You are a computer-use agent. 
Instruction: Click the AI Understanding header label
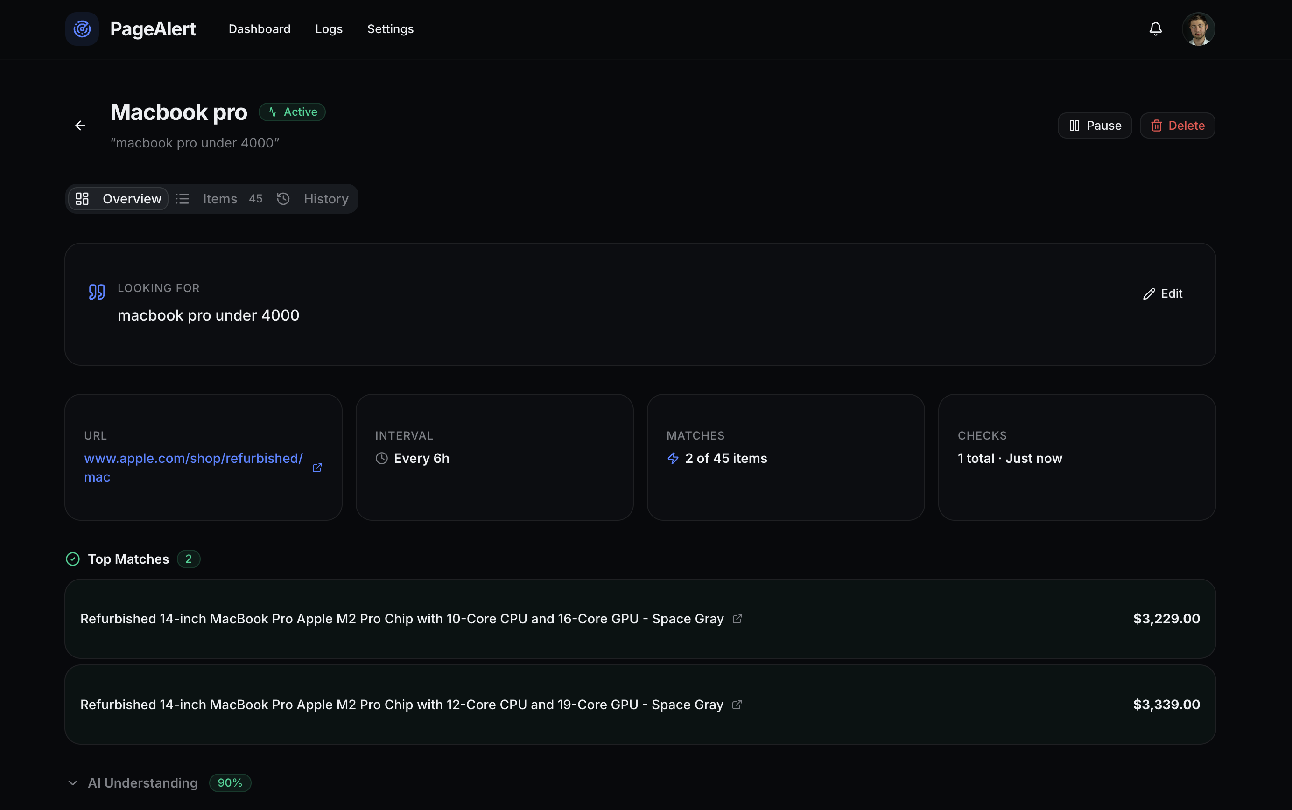pos(142,782)
